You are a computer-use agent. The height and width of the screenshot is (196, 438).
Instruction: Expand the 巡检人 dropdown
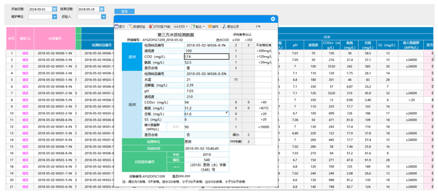point(104,17)
